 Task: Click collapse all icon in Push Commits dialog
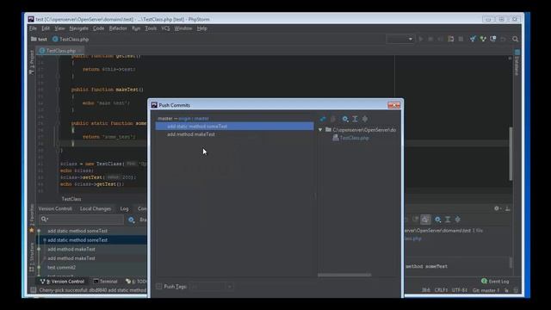coord(365,119)
